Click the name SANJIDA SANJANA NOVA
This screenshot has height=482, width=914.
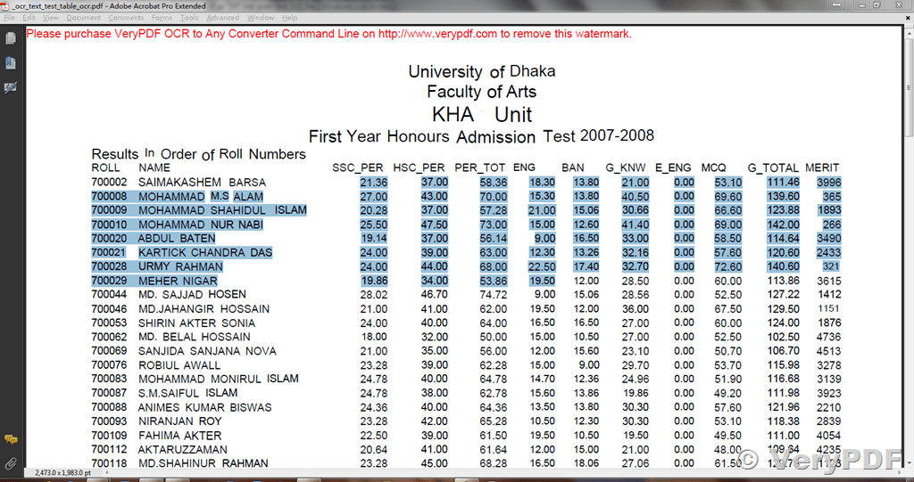207,351
